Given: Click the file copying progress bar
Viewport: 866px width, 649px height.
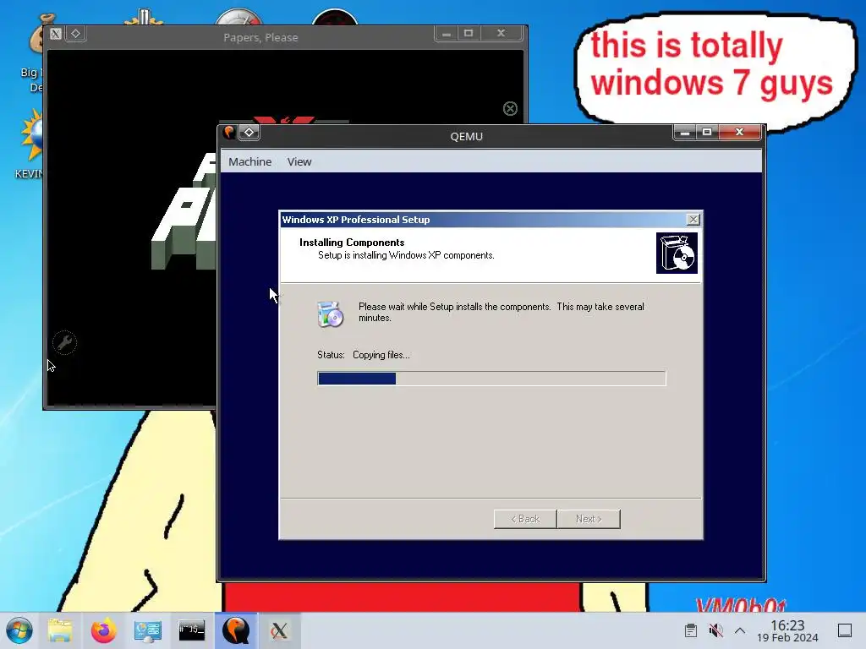Looking at the screenshot, I should (x=491, y=379).
